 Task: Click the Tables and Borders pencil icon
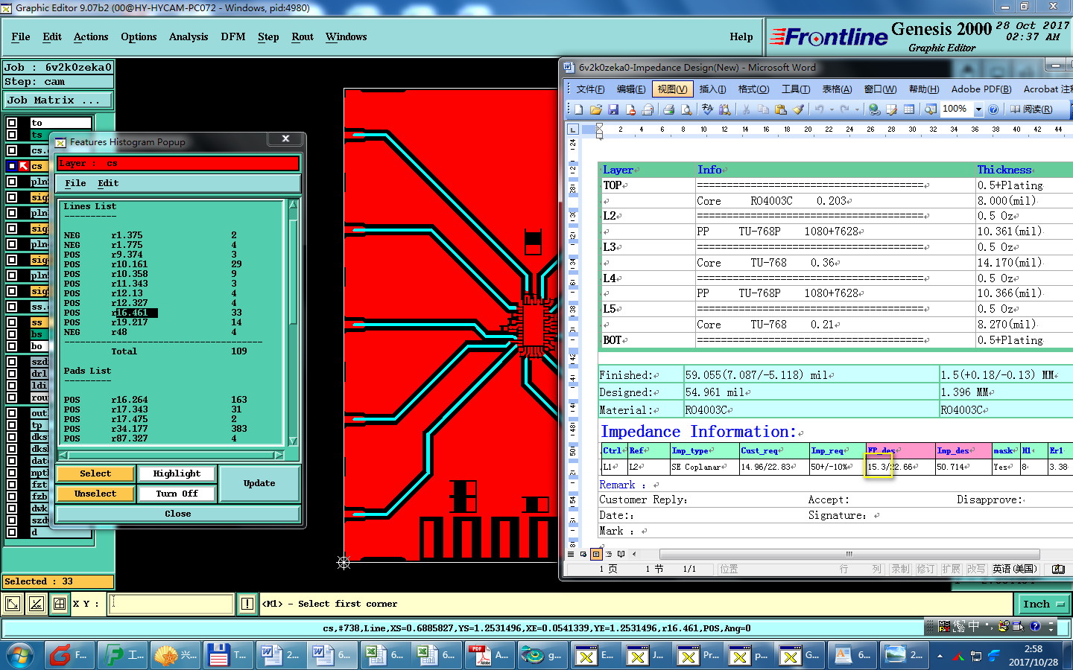[891, 109]
